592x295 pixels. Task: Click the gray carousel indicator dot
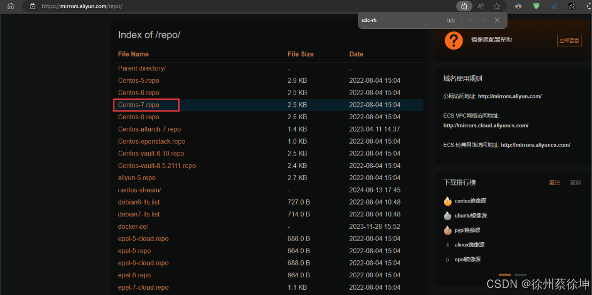pos(520,275)
